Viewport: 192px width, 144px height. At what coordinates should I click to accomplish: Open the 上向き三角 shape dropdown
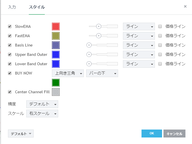click(x=68, y=73)
